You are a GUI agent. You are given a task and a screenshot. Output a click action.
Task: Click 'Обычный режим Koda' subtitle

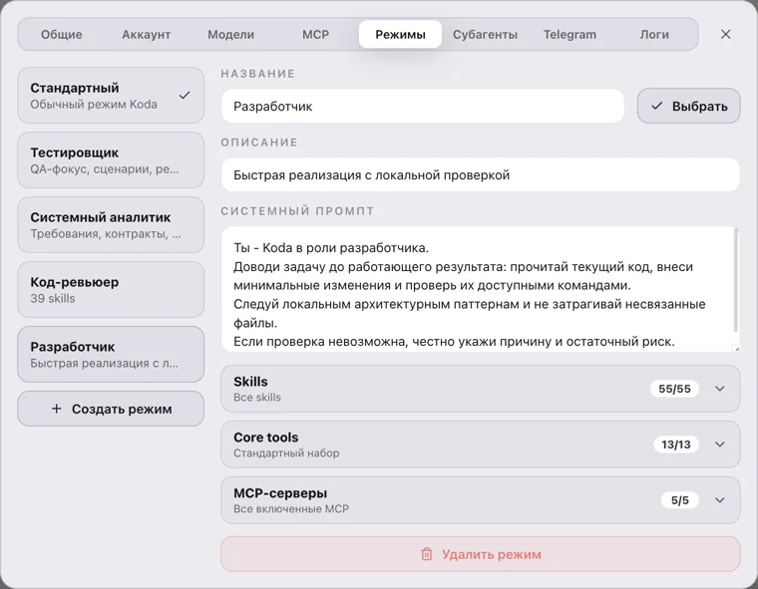pos(94,105)
